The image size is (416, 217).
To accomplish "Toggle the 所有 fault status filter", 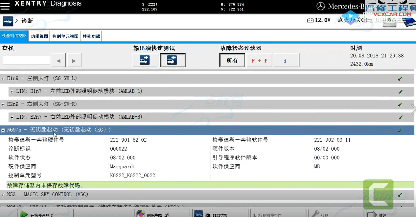I will pos(232,60).
